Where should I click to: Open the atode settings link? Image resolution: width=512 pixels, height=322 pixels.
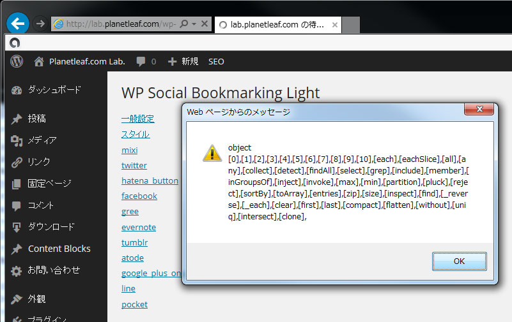coord(132,258)
